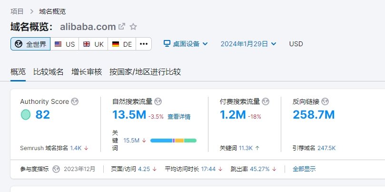Click the 全部显示 link

304,169
